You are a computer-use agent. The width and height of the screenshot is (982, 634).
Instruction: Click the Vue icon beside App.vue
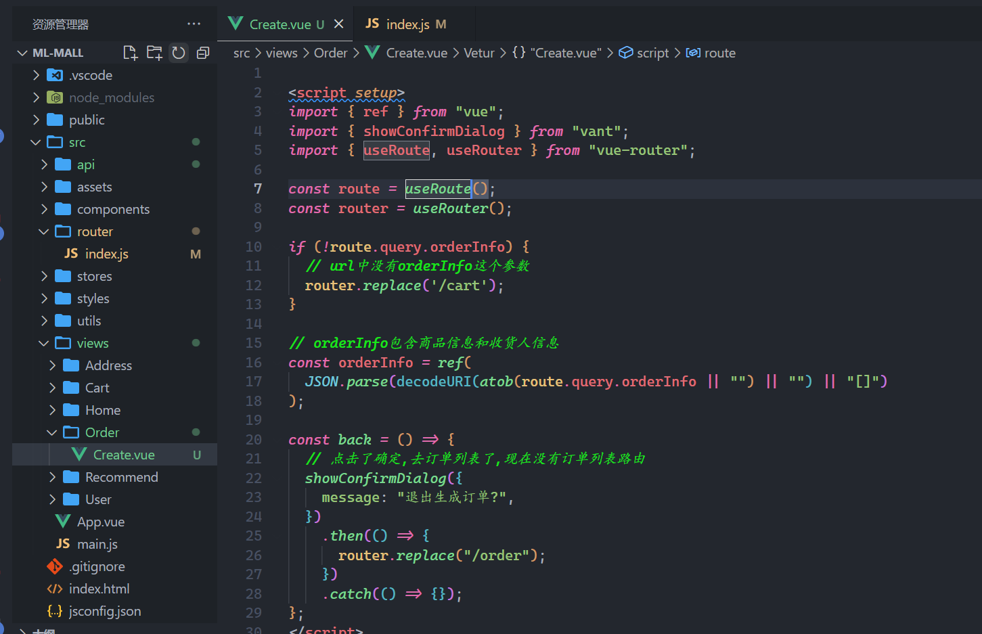click(x=63, y=522)
